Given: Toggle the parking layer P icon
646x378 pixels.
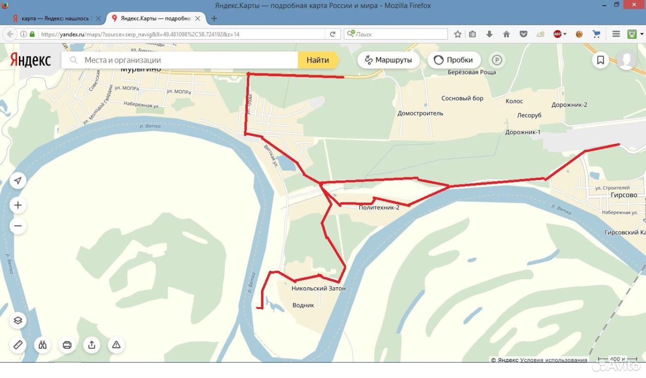Looking at the screenshot, I should (497, 60).
